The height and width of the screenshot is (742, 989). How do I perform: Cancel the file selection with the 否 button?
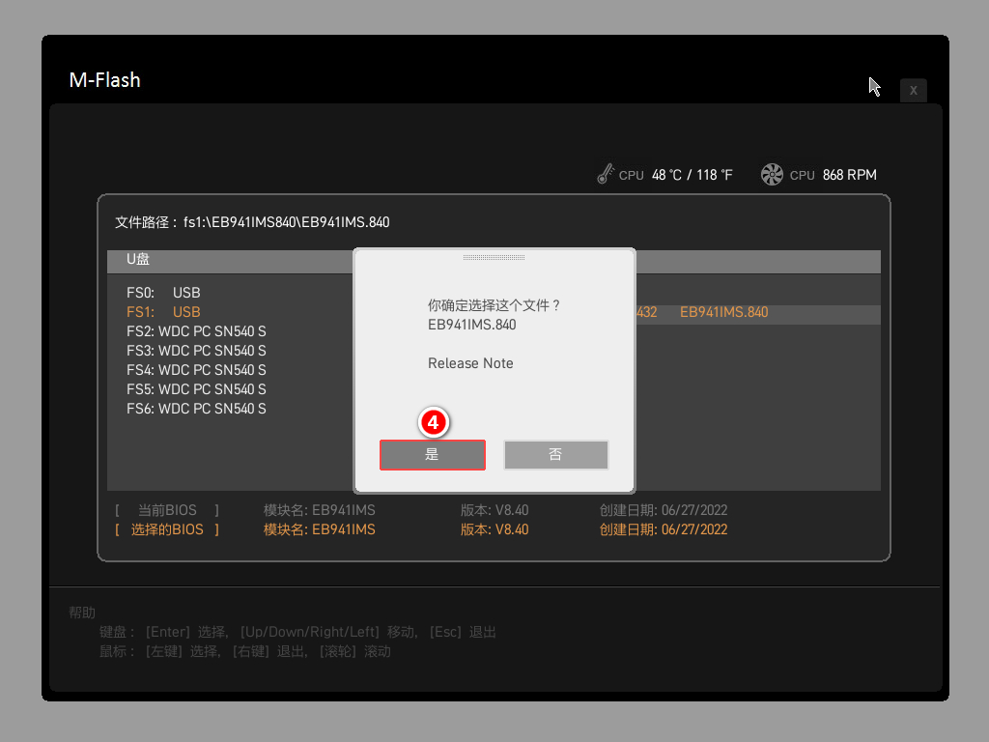tap(555, 454)
